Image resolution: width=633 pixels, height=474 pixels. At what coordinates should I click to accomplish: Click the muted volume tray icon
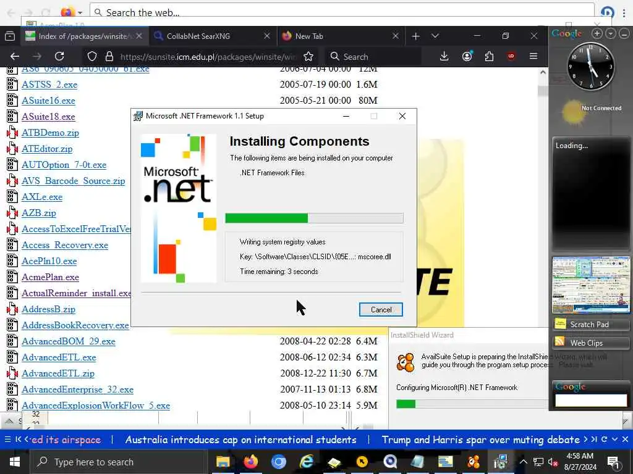click(x=553, y=462)
